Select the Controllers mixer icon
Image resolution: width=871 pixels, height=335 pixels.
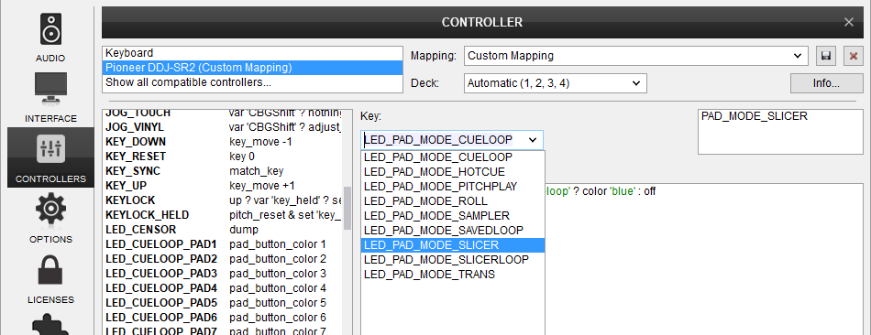(x=50, y=148)
